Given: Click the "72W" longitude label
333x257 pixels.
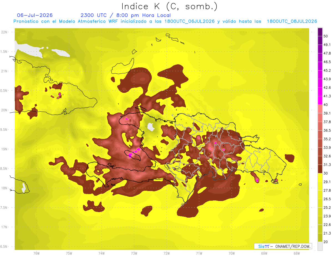Looking at the screenshot, I should point(167,253).
